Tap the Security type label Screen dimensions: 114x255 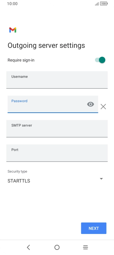pyautogui.click(x=17, y=171)
